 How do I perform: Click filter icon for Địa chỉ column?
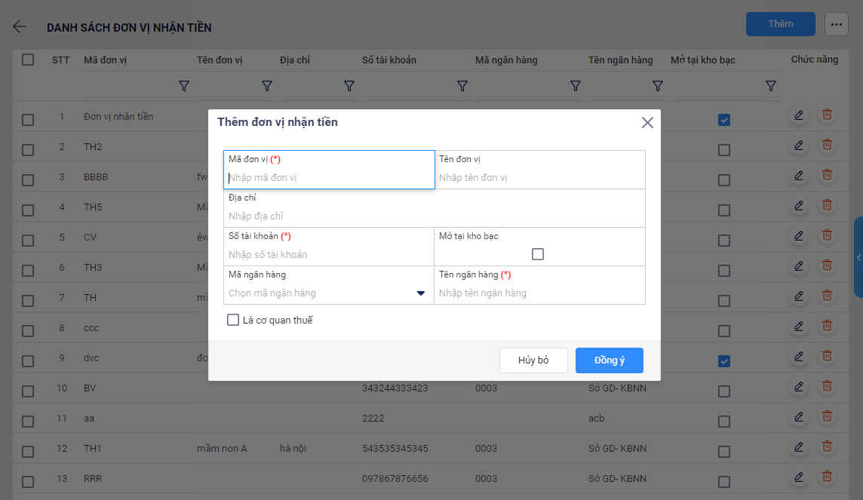(x=349, y=87)
